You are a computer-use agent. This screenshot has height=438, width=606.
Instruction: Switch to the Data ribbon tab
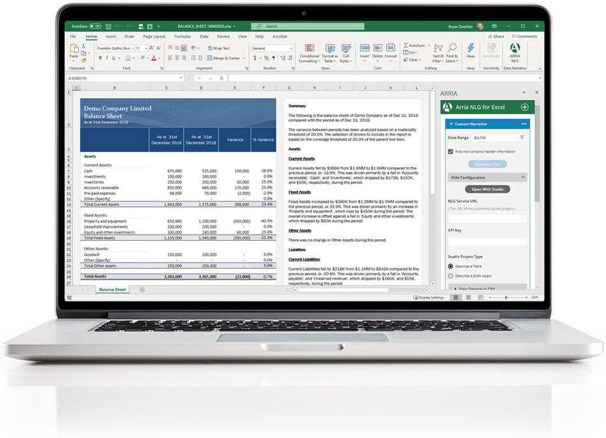coord(204,36)
